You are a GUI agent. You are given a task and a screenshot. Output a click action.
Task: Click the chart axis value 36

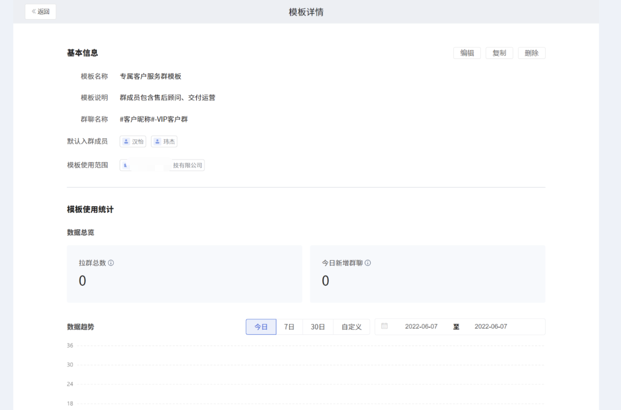tap(70, 345)
